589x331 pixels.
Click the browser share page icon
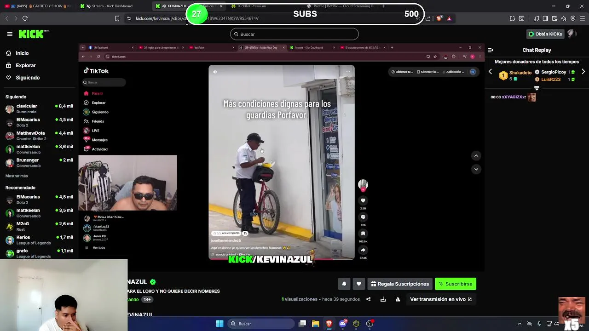(428, 18)
